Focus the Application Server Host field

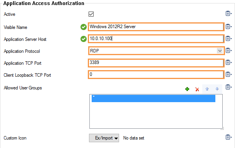(156, 39)
